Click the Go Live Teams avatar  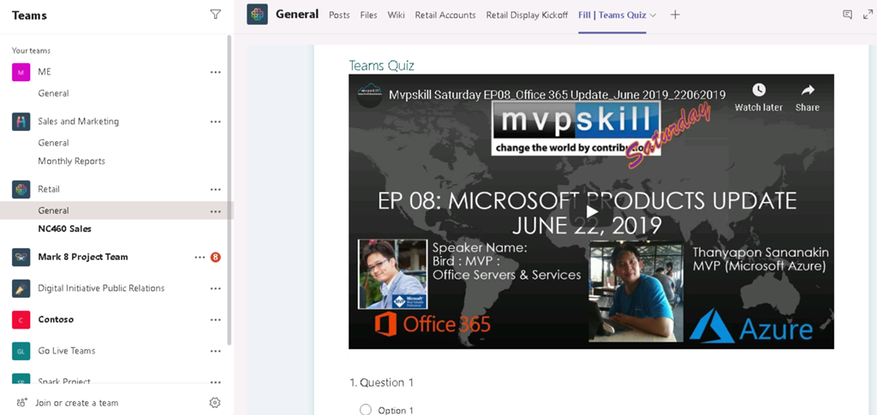(21, 351)
